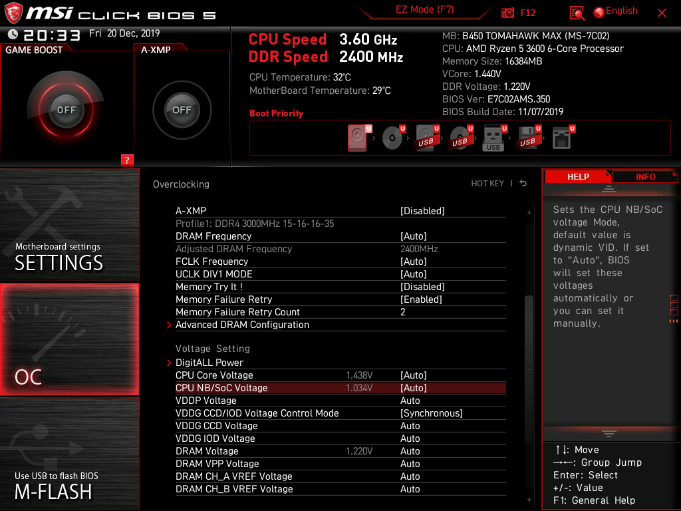This screenshot has height=511, width=681.
Task: Edit the VDDP Voltage Auto field
Action: (x=410, y=401)
